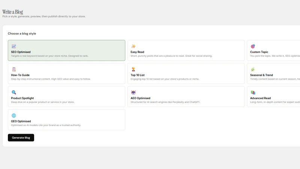The height and width of the screenshot is (169, 300).
Task: Select the How-To Guide title text
Action: pyautogui.click(x=20, y=75)
